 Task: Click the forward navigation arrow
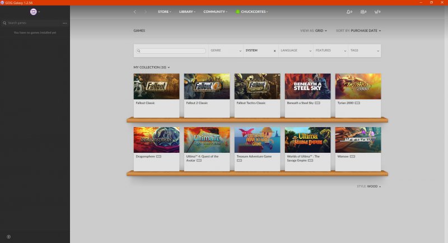(x=146, y=12)
